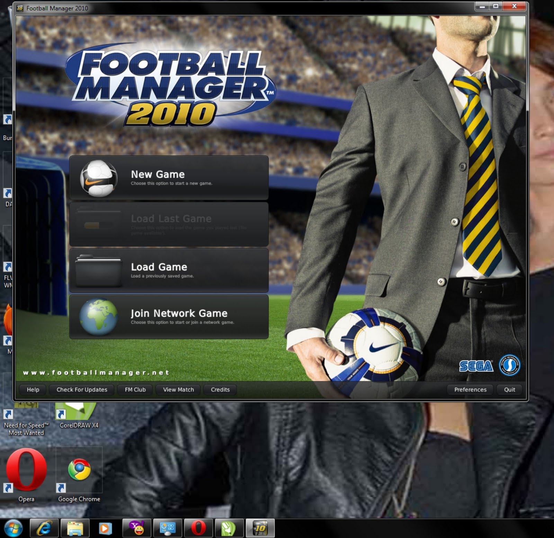Click the Football Manager 2010 logo
The width and height of the screenshot is (554, 538).
click(170, 85)
